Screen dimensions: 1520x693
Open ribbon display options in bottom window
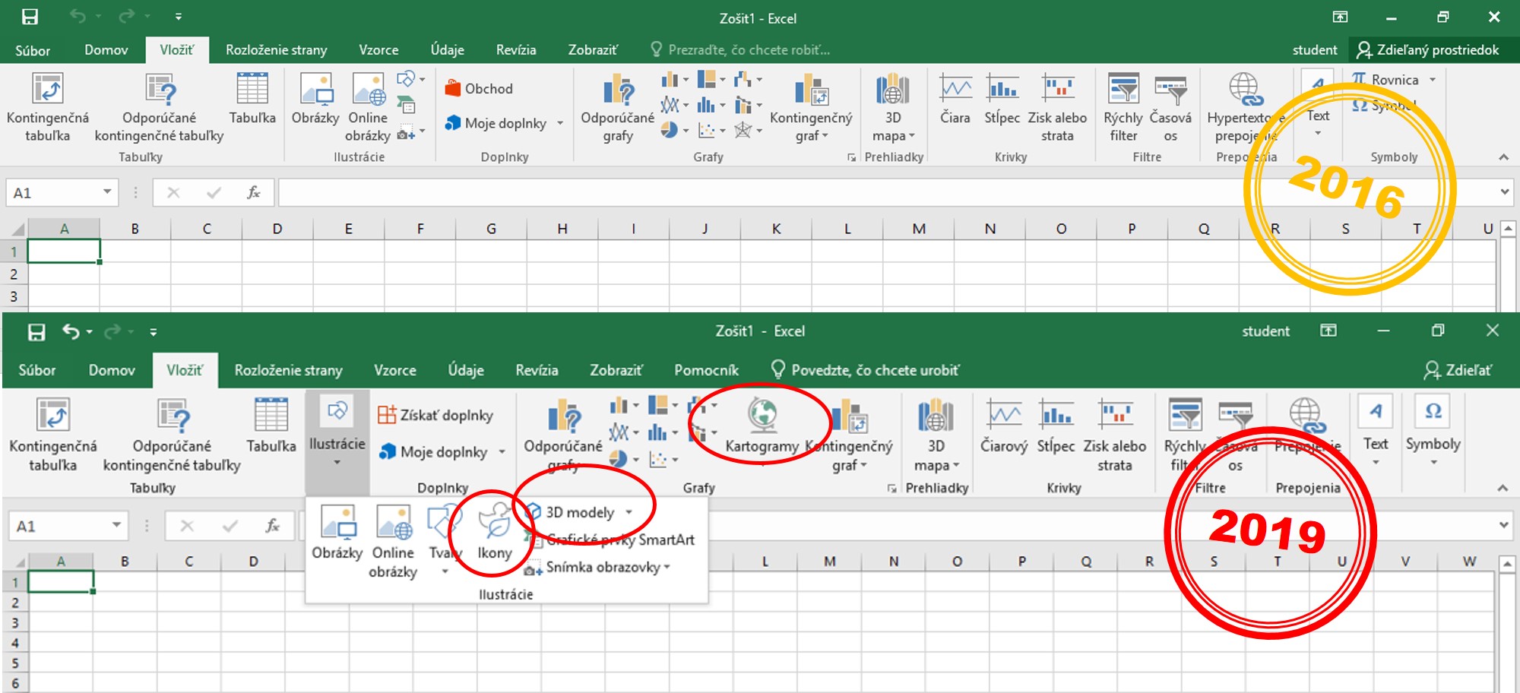tap(1328, 331)
